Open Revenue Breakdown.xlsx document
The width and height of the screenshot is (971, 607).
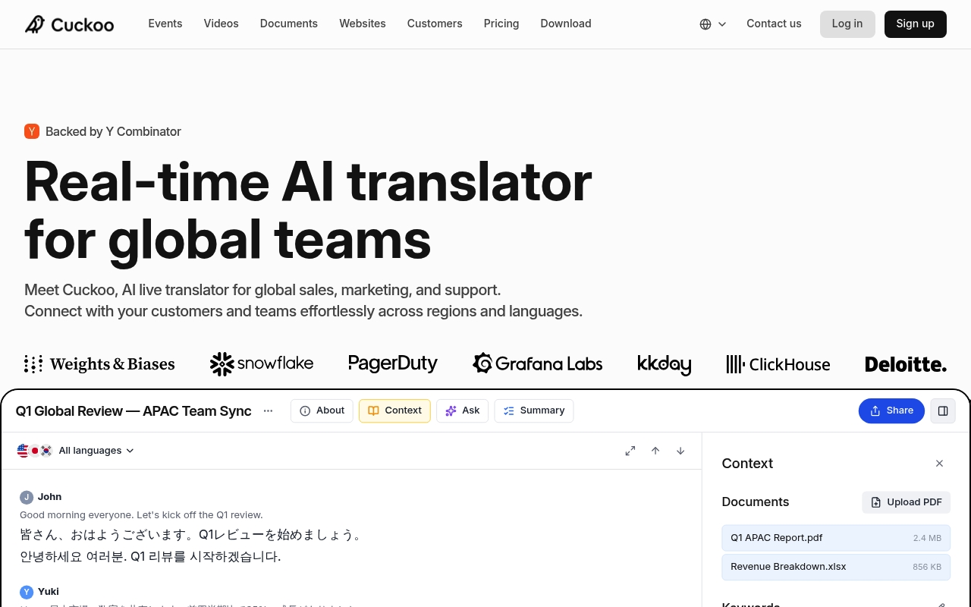point(836,567)
